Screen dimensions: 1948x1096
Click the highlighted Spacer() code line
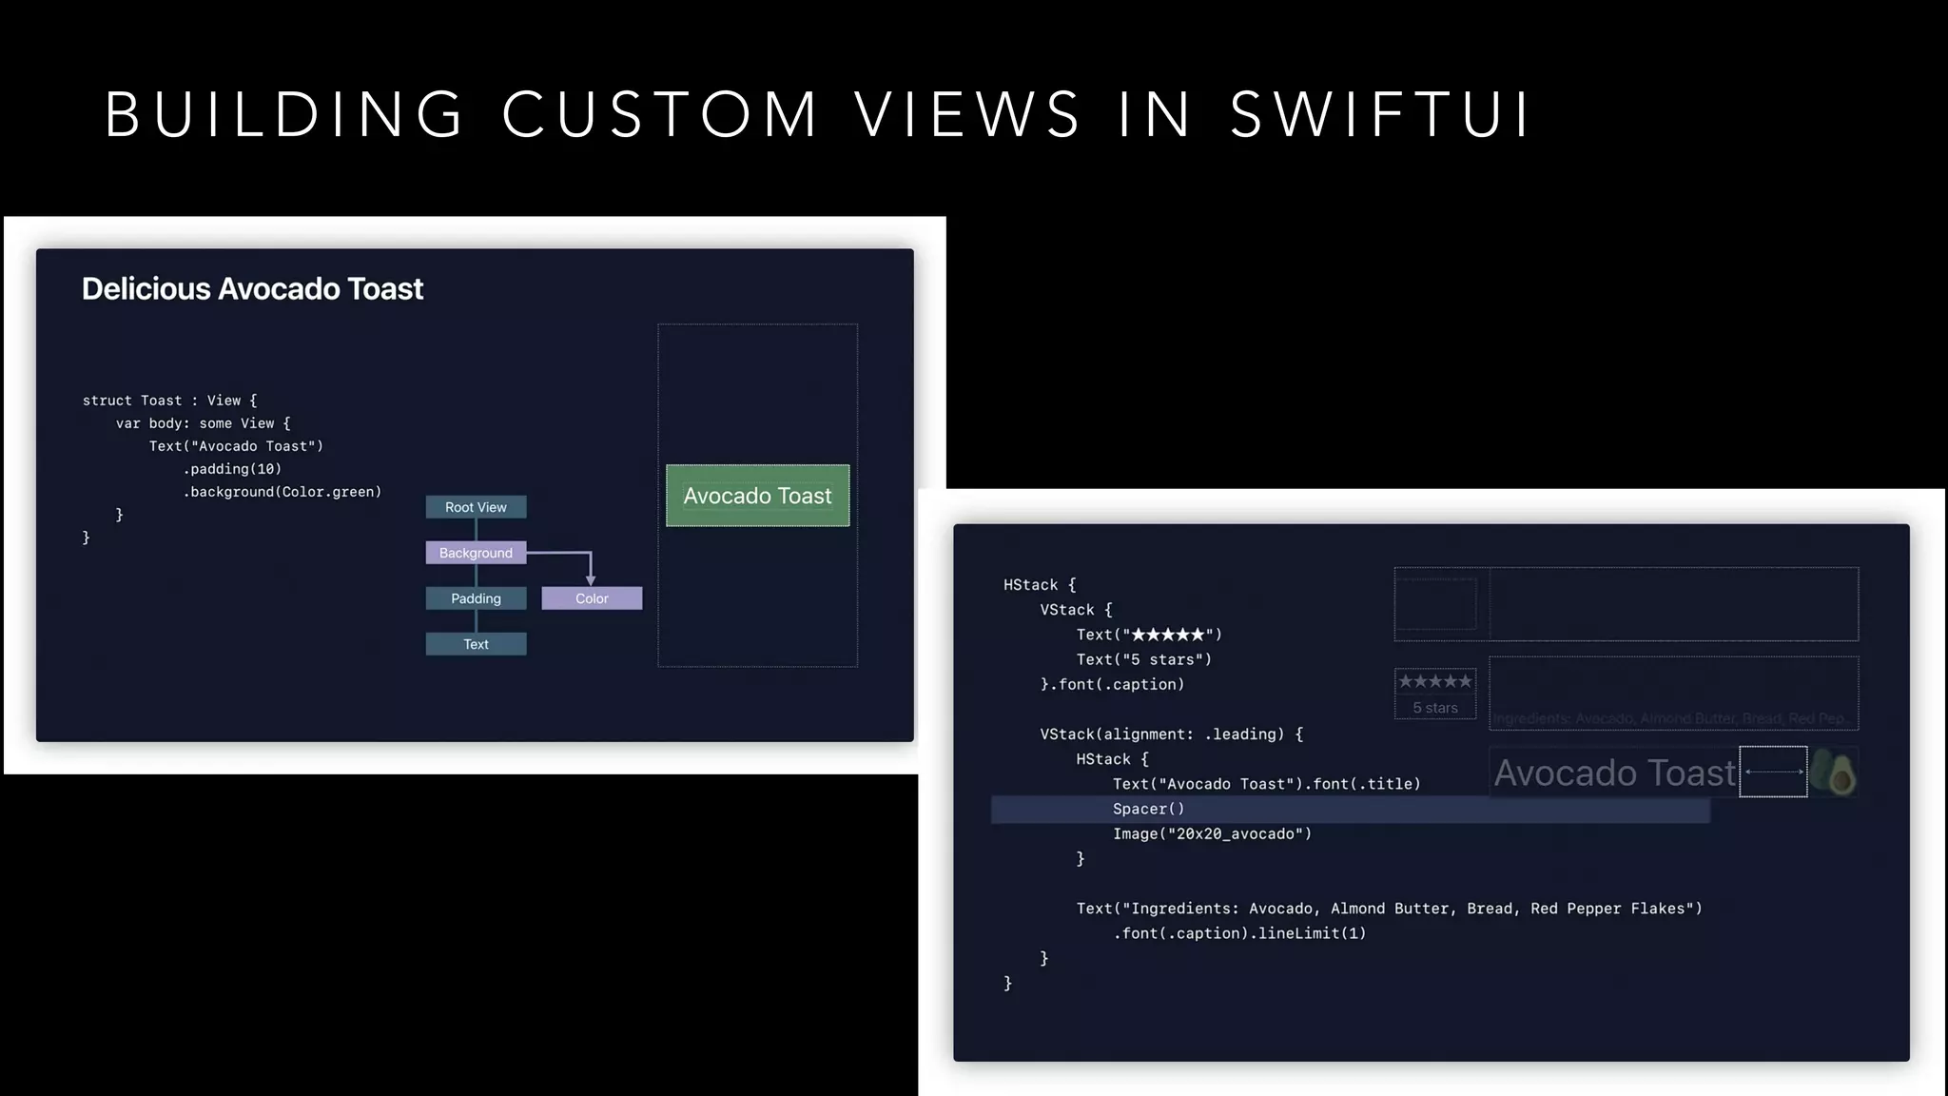click(x=1148, y=809)
